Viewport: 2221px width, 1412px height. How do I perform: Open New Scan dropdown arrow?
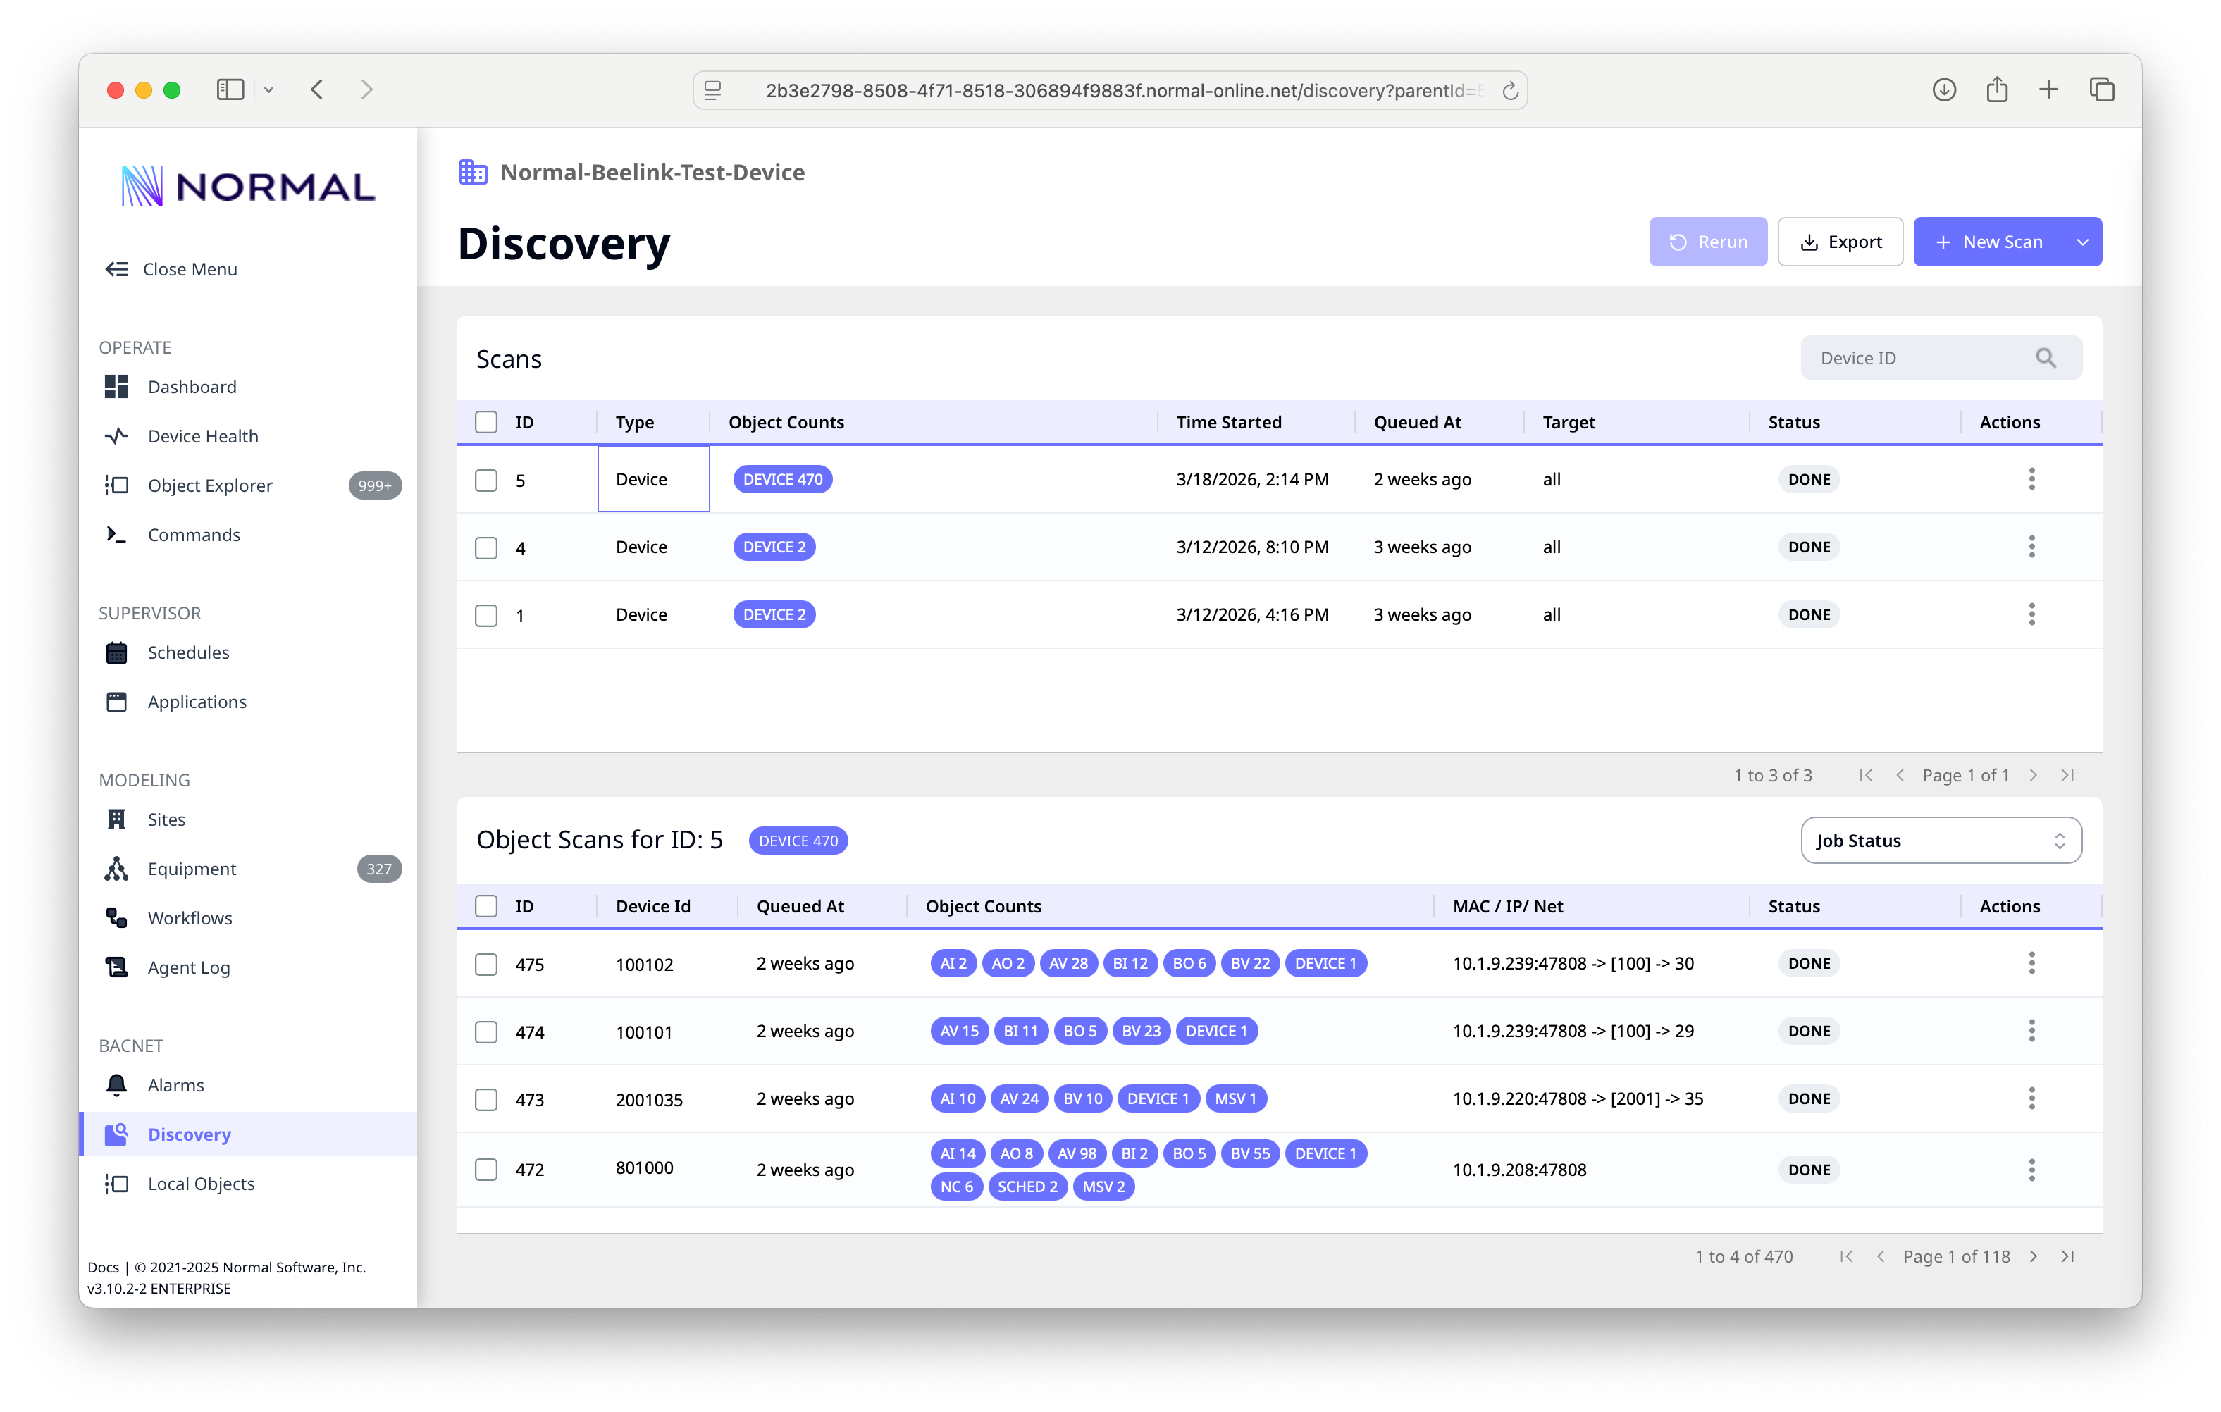pos(2081,242)
